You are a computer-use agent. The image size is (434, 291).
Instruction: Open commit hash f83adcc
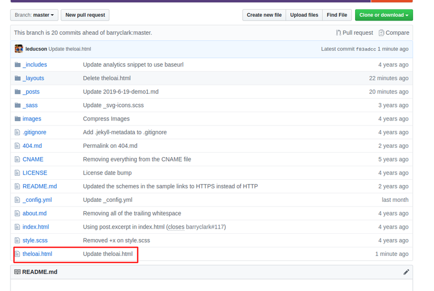pyautogui.click(x=366, y=49)
